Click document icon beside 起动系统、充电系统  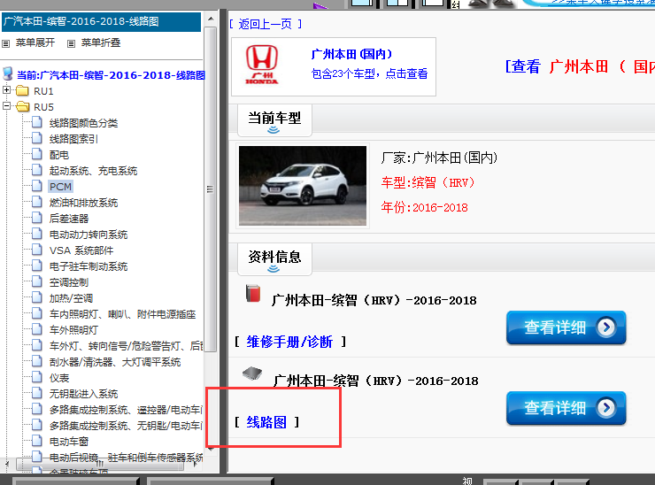tap(37, 170)
